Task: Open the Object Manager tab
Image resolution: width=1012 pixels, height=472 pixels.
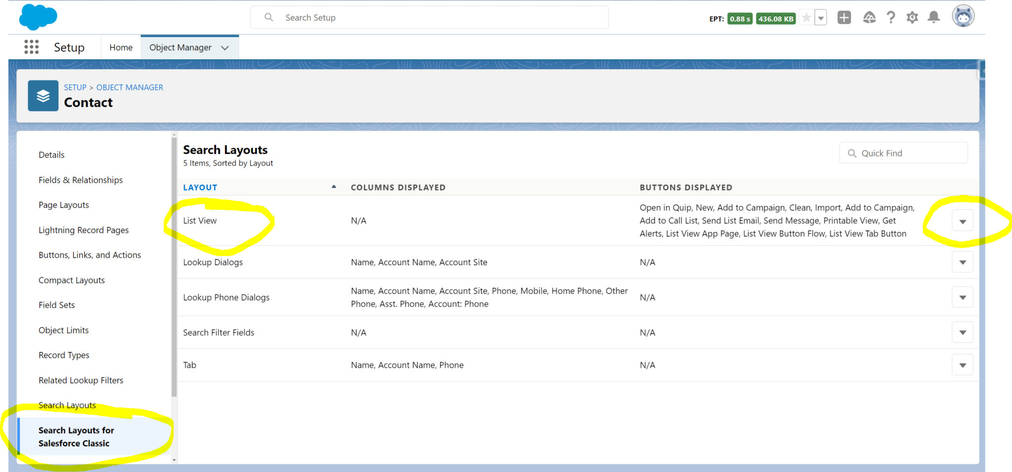Action: click(x=180, y=47)
